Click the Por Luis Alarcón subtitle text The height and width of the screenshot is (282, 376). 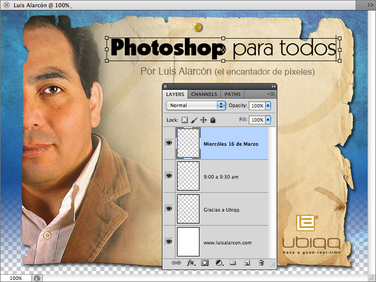227,71
